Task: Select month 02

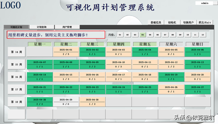Action: 127,35
